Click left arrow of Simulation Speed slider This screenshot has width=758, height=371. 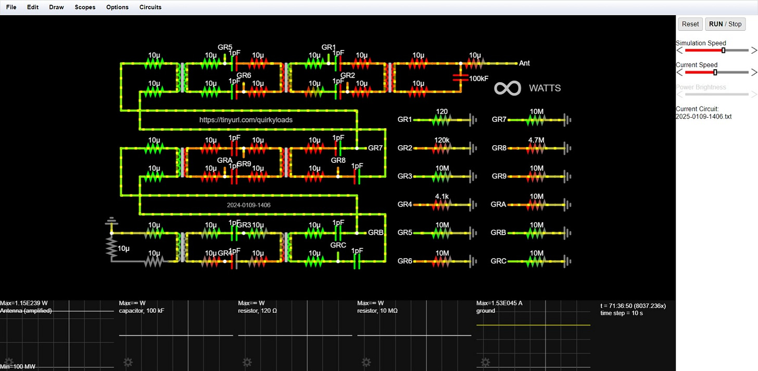tap(679, 50)
